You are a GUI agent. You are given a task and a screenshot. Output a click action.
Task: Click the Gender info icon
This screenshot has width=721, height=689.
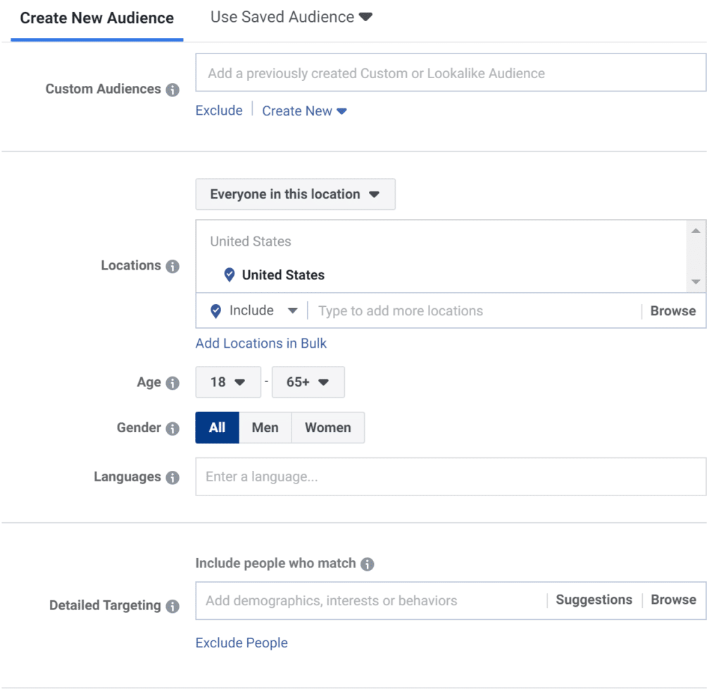click(171, 429)
